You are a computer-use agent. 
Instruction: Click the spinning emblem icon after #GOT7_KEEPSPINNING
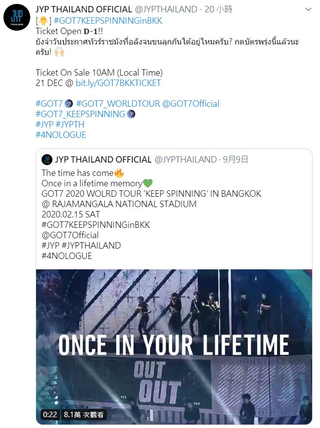(131, 114)
